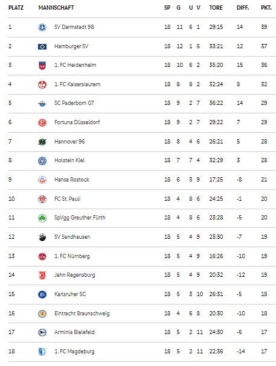Click the MANNSCHAFT column header
This screenshot has width=276, height=366.
click(56, 8)
